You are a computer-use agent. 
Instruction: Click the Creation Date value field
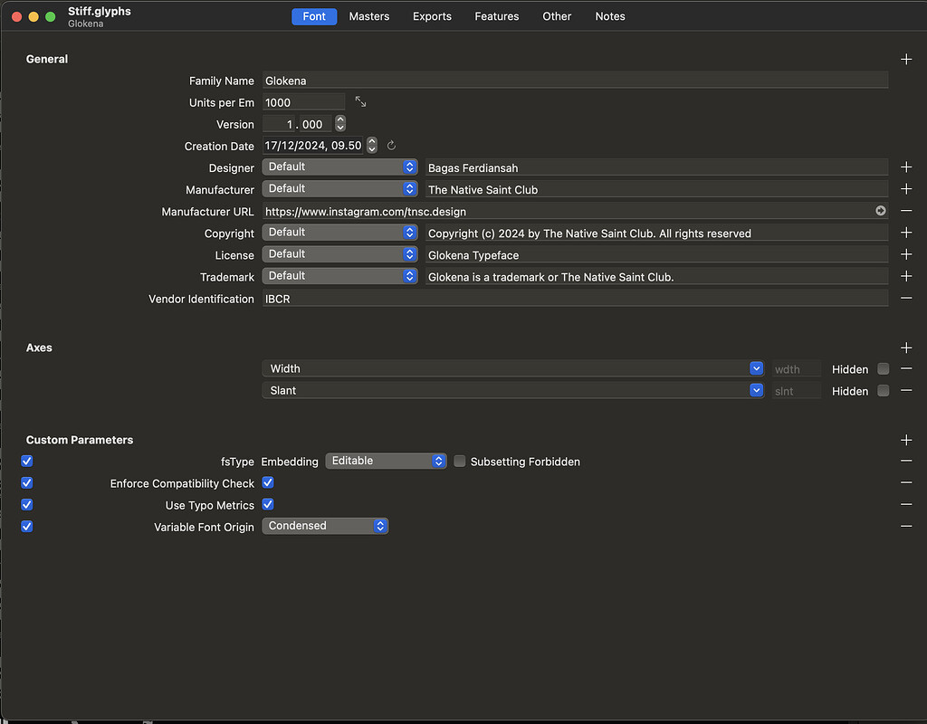pos(312,146)
